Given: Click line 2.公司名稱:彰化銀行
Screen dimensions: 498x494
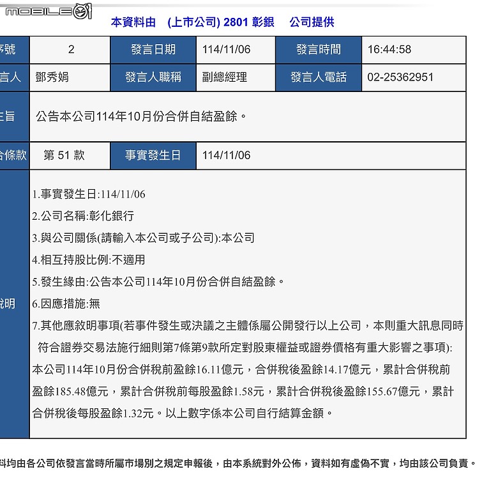Looking at the screenshot, I should [83, 216].
